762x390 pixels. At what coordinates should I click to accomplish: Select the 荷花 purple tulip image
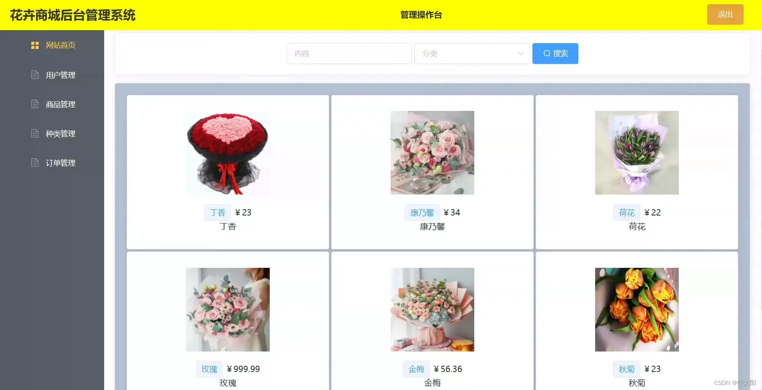click(637, 153)
